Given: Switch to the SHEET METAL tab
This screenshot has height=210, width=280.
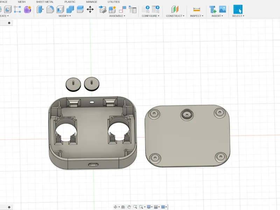Looking at the screenshot, I should (45, 2).
